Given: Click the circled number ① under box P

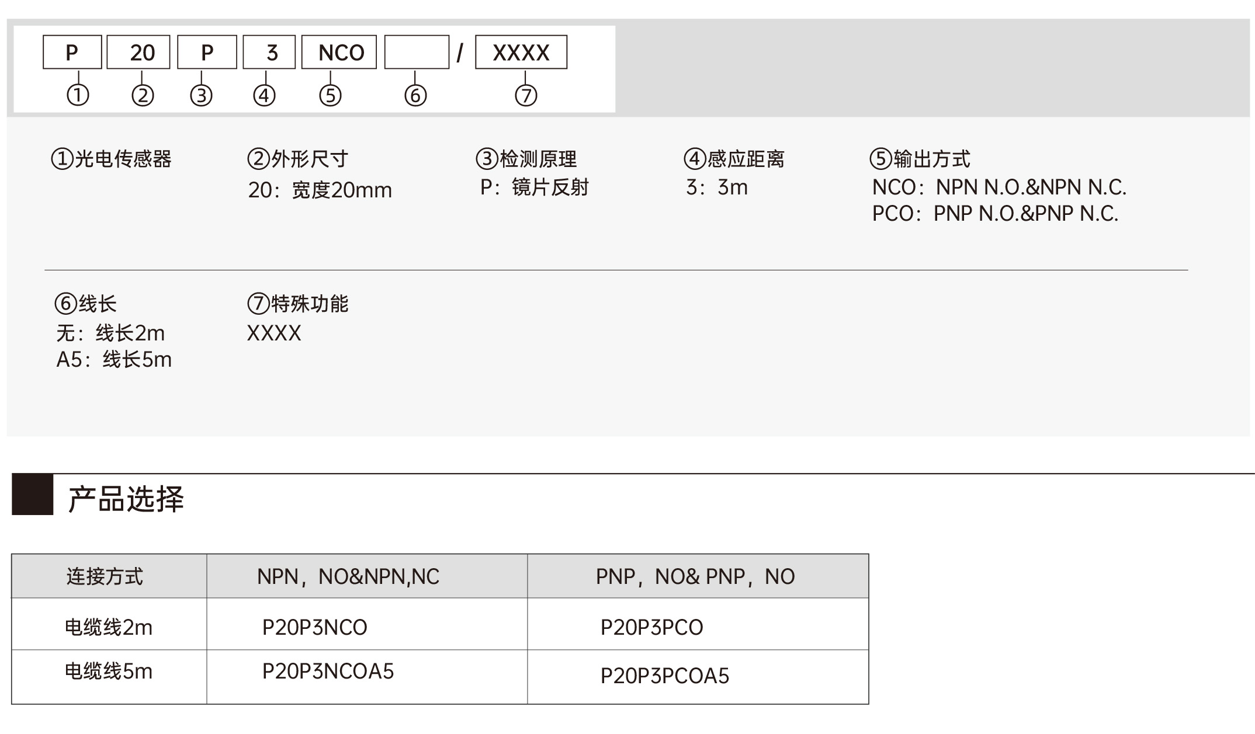Looking at the screenshot, I should click(x=78, y=95).
